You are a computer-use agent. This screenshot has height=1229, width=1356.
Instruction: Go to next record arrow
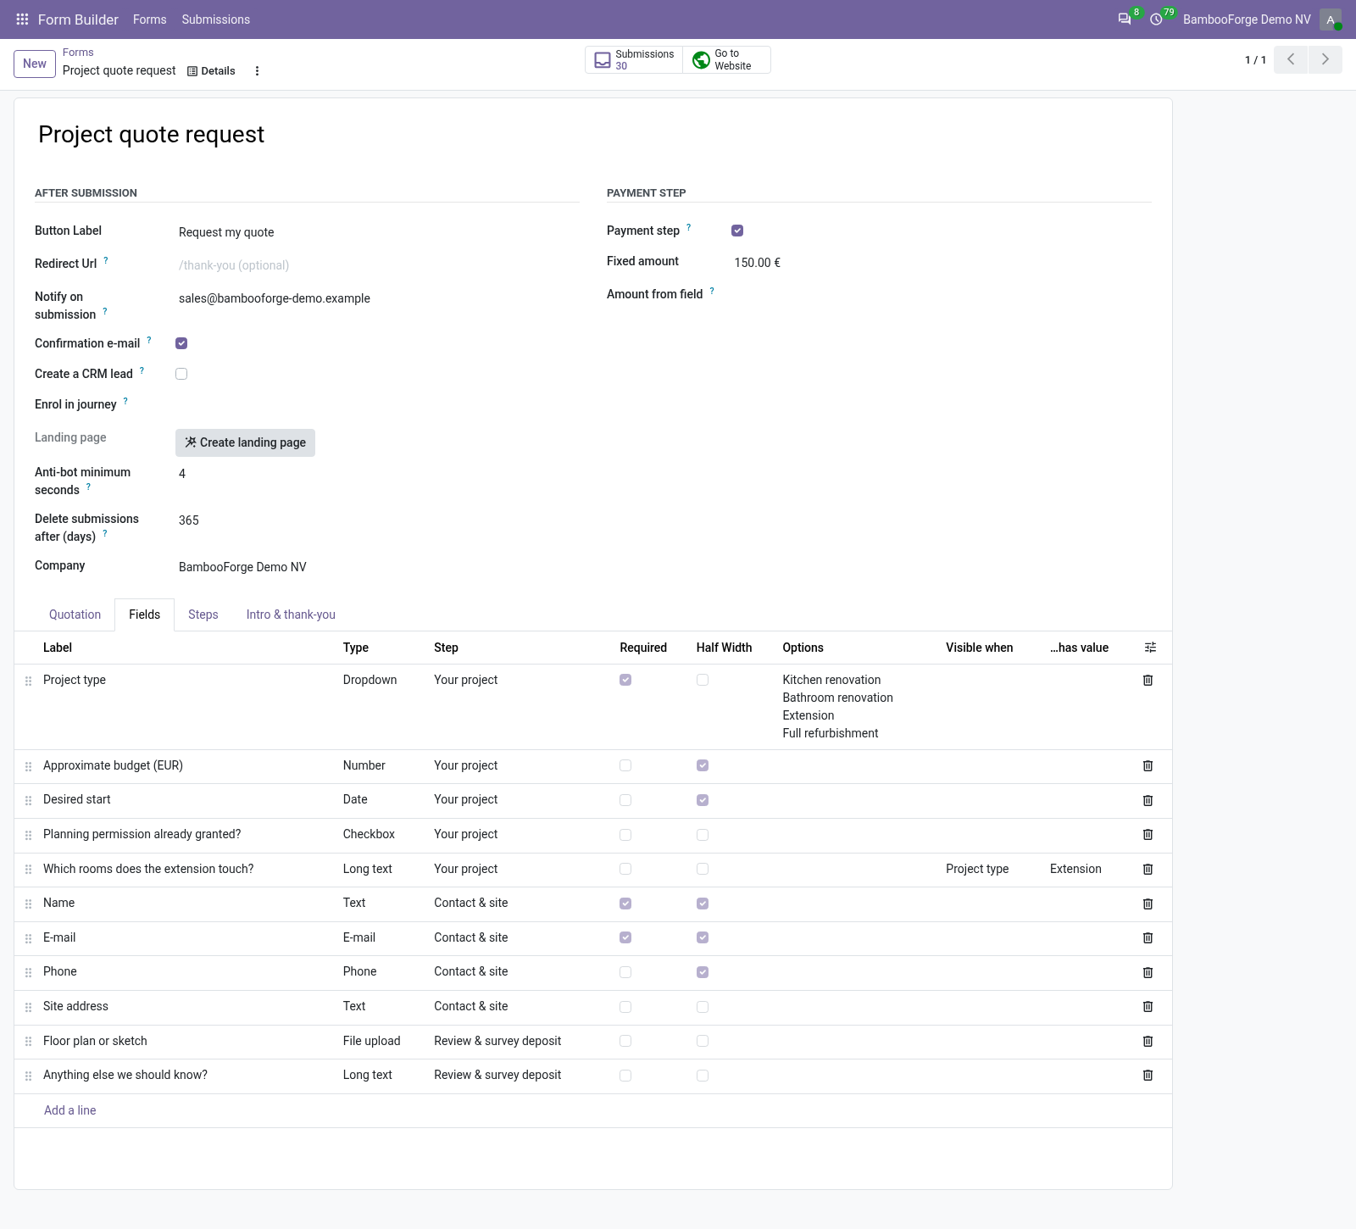click(x=1325, y=59)
